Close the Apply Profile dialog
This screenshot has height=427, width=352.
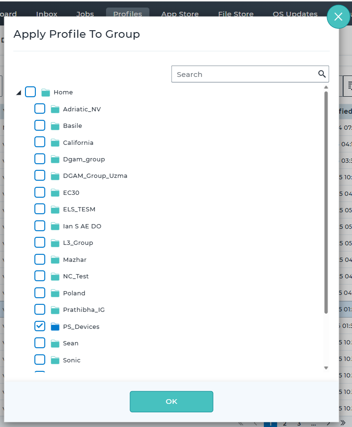338,17
